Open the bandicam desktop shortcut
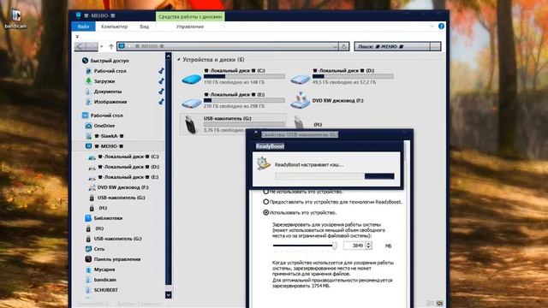 click(15, 19)
